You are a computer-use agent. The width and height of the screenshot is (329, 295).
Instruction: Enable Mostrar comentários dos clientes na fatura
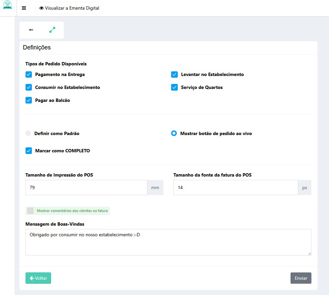[x=31, y=211]
